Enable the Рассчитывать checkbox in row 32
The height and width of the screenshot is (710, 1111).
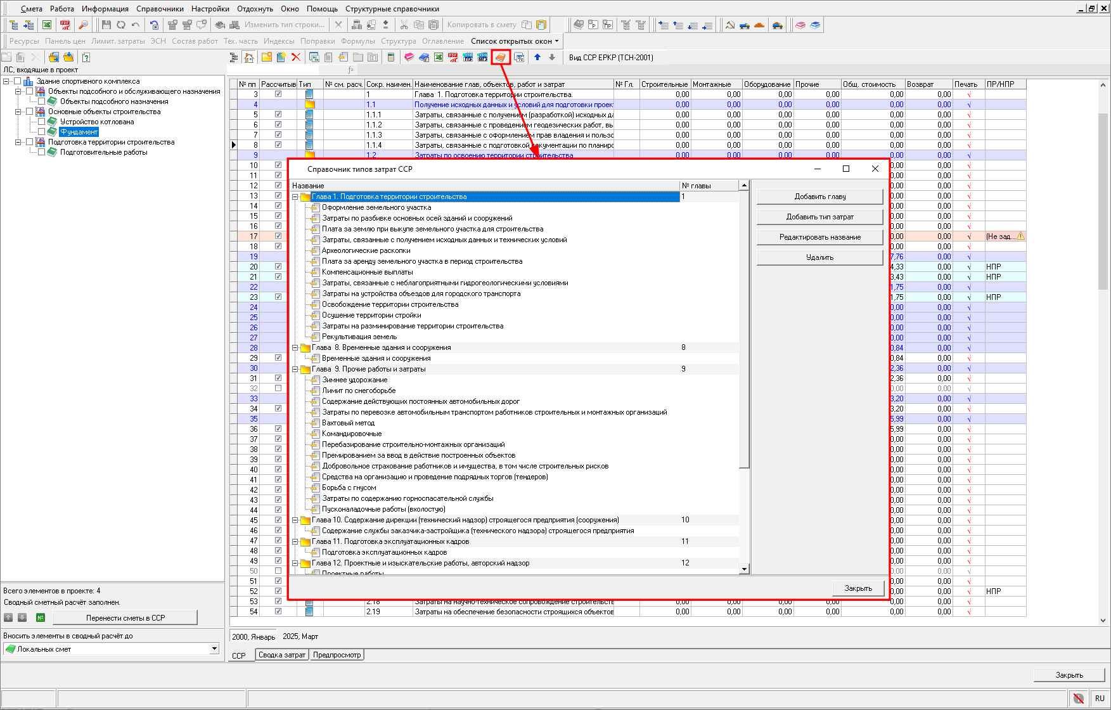278,388
